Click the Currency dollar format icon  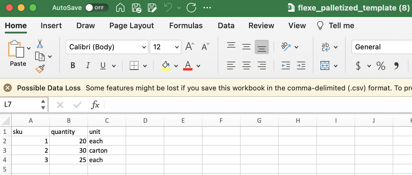[358, 66]
